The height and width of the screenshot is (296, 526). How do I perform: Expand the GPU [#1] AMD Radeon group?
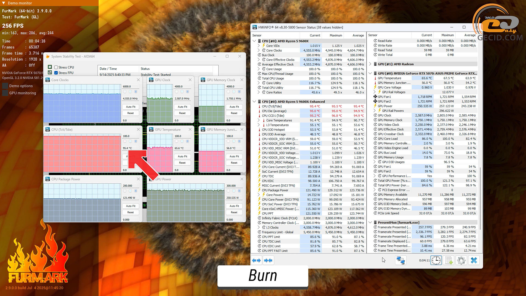(x=370, y=64)
